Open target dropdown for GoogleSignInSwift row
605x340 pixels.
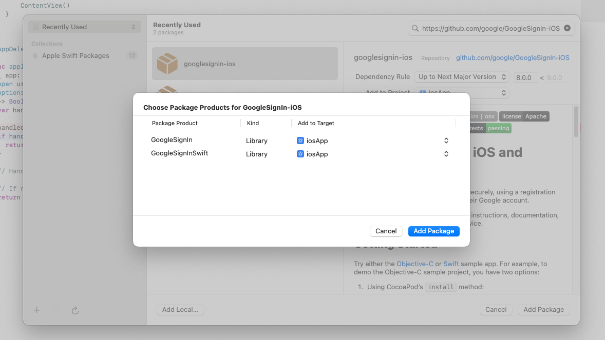coord(446,154)
